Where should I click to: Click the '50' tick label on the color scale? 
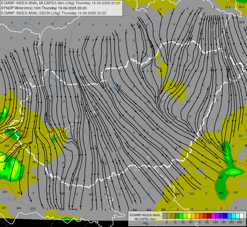click(x=191, y=222)
